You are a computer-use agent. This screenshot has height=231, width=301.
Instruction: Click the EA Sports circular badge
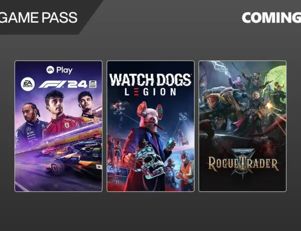tap(28, 84)
